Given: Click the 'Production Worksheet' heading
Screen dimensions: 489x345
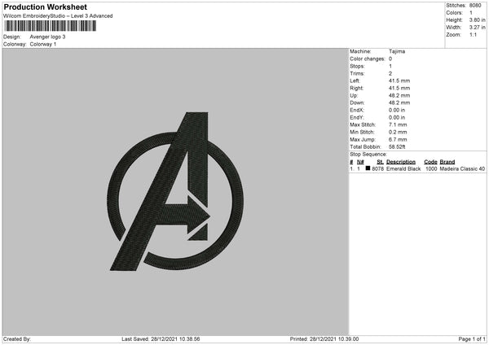Looking at the screenshot, I should (x=45, y=7).
